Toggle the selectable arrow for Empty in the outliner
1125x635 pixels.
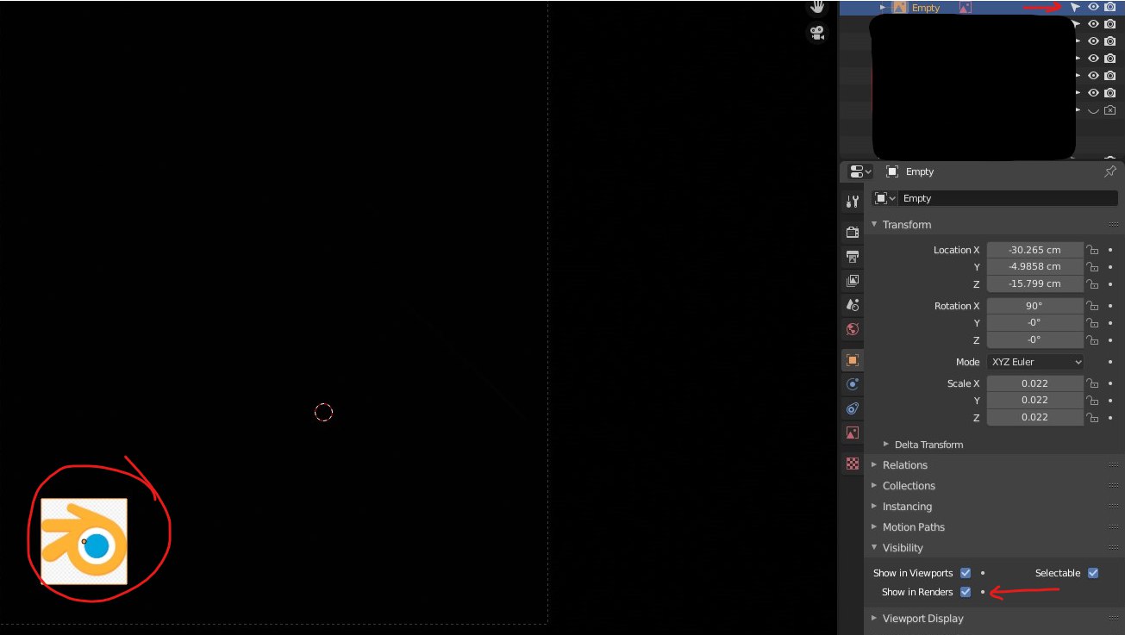tap(1075, 7)
